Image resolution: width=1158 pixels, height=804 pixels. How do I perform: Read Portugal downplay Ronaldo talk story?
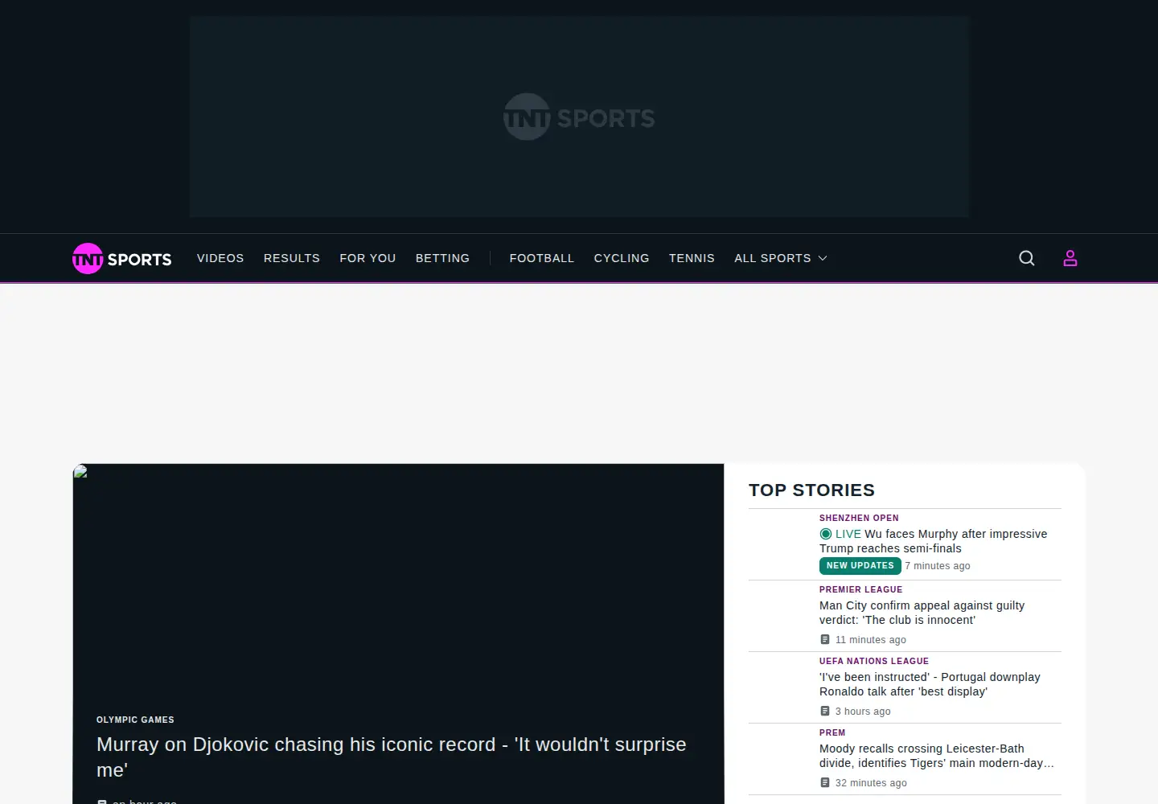tap(930, 684)
